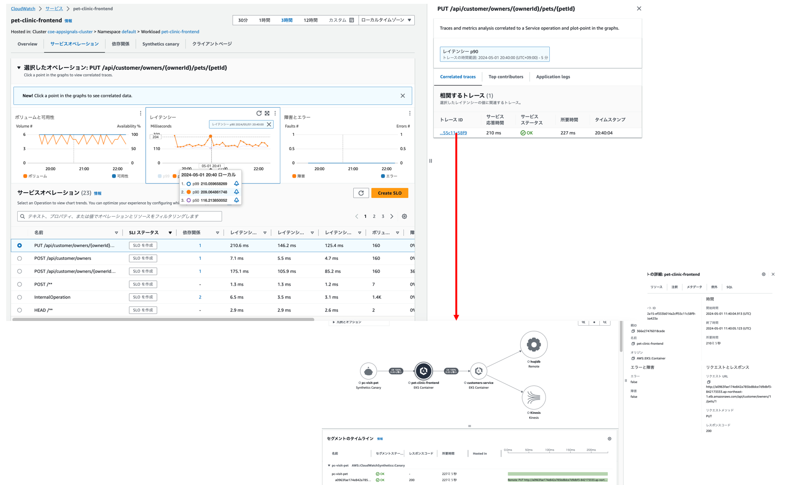791x485 pixels.
Task: Dismiss the New info banner
Action: click(x=402, y=96)
